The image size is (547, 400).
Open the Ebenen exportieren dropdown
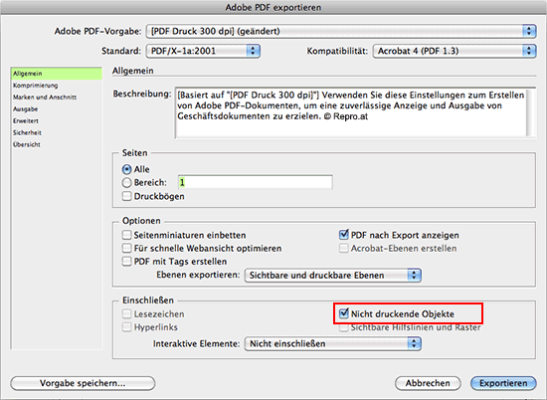tap(333, 275)
